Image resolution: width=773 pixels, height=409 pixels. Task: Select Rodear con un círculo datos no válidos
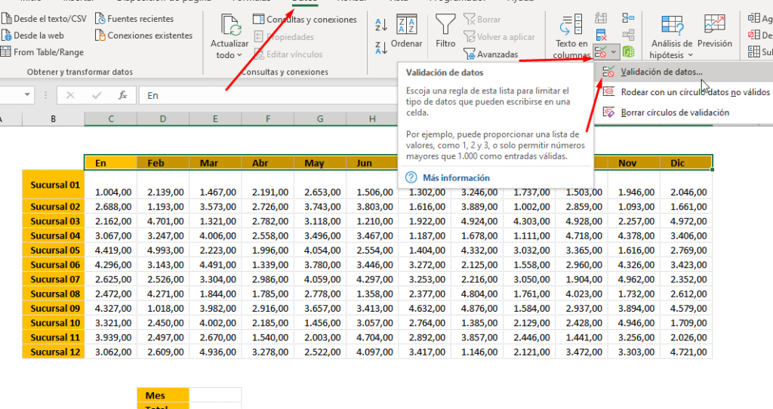[684, 92]
